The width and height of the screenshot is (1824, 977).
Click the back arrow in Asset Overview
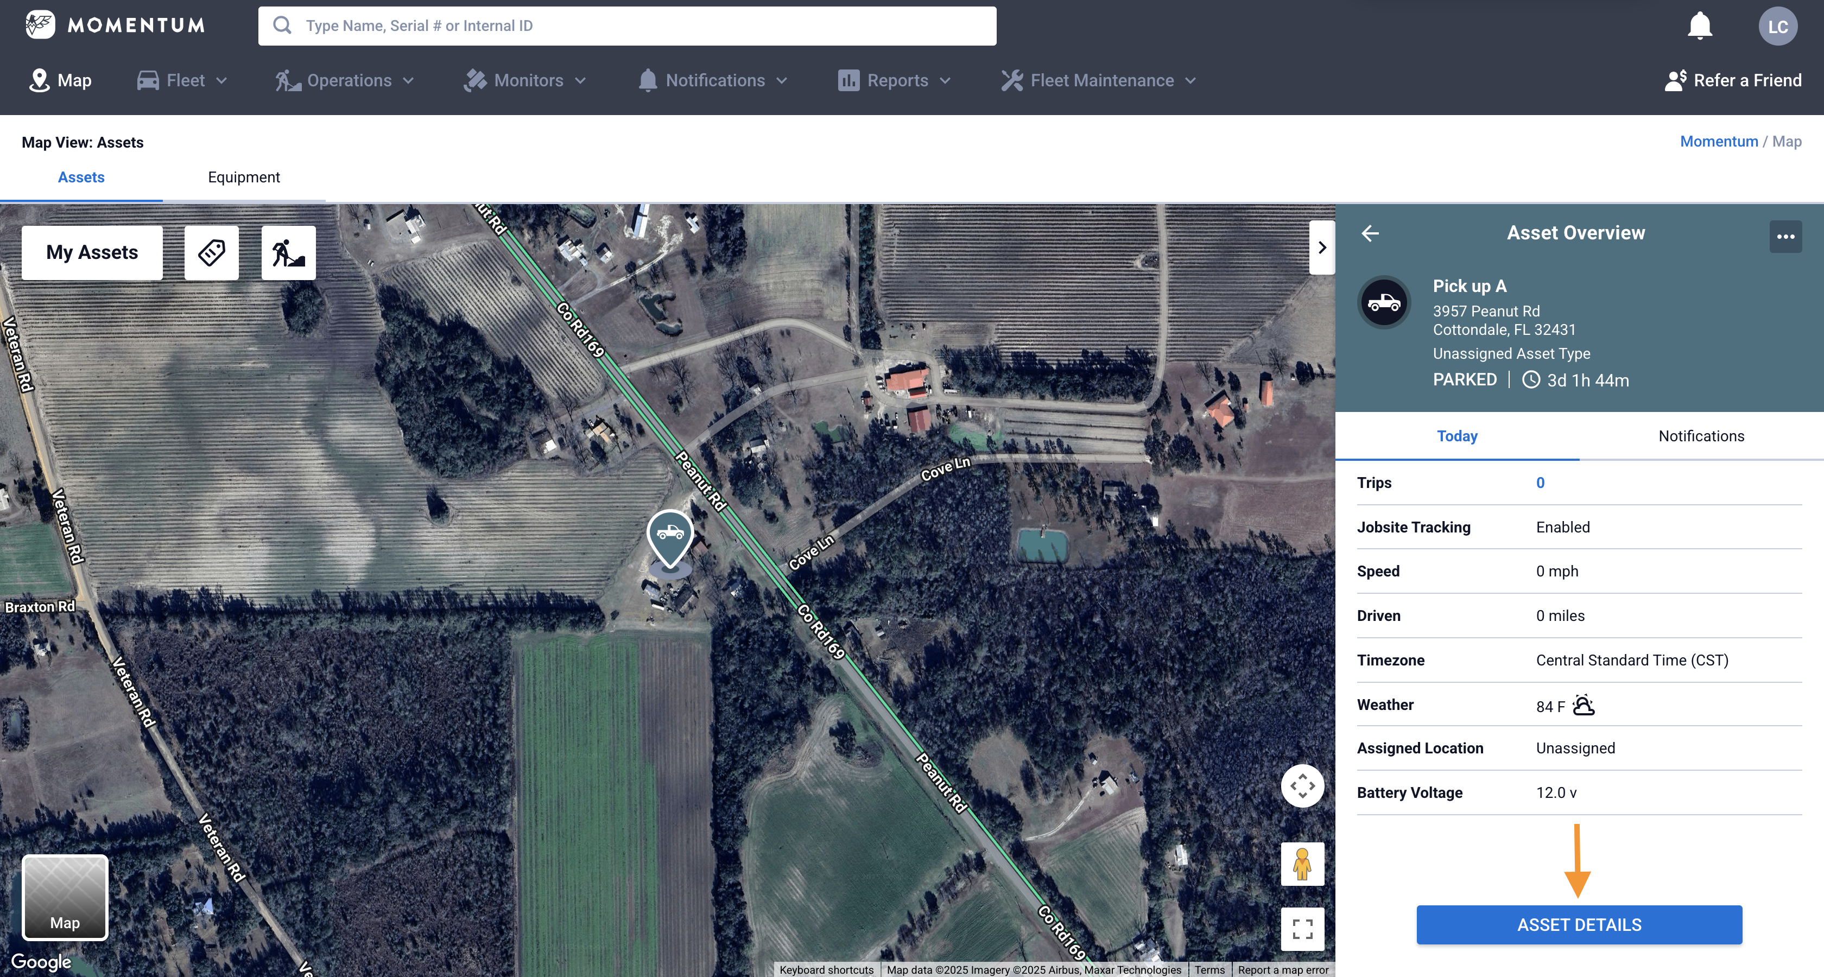(1370, 233)
